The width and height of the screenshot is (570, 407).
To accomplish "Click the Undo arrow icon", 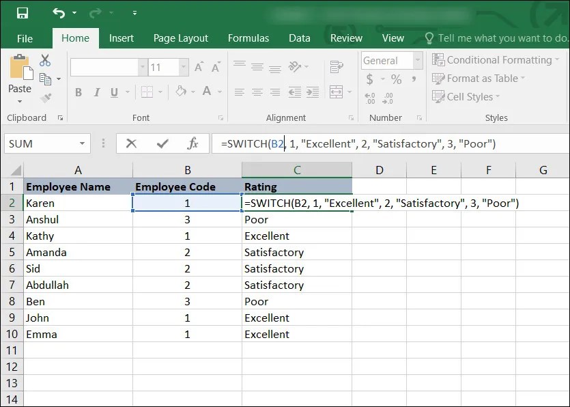I will click(x=59, y=13).
